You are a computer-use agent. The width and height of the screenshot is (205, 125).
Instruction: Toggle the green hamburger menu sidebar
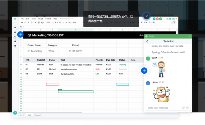pos(15,19)
